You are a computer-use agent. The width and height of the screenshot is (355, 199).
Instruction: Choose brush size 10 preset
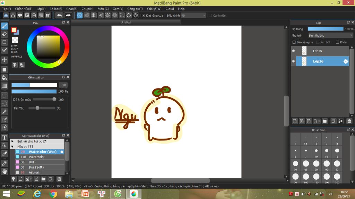[316, 152]
